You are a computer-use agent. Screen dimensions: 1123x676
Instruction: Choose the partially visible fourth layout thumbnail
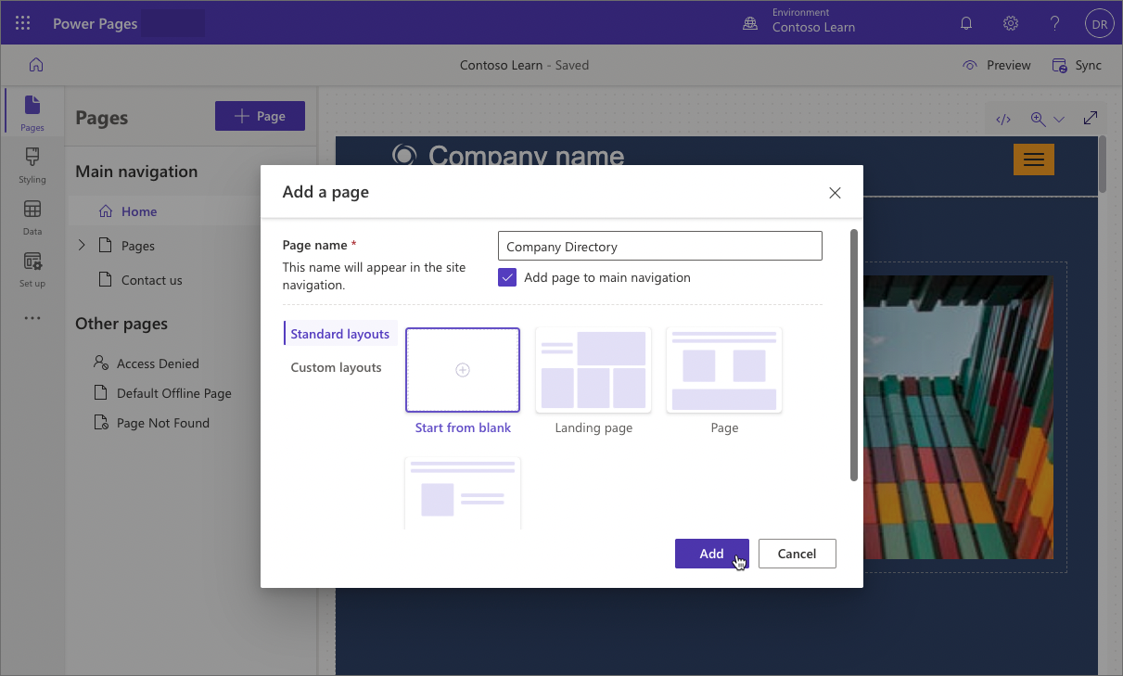(463, 492)
